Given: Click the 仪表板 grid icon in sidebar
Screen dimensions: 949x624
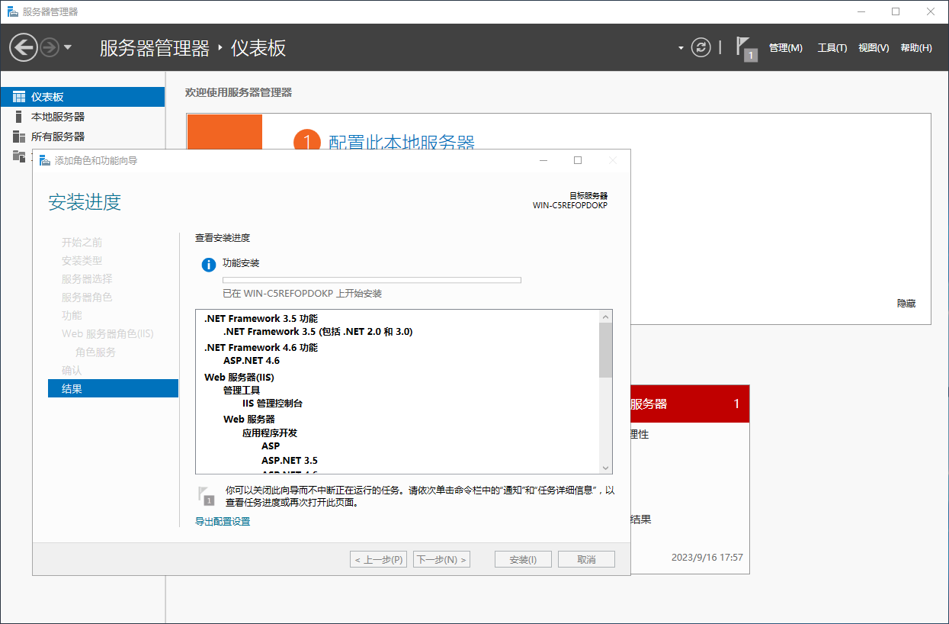Looking at the screenshot, I should coord(19,97).
